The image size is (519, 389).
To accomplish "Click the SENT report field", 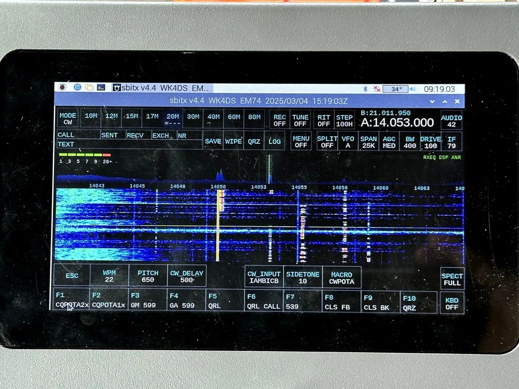I will (113, 135).
